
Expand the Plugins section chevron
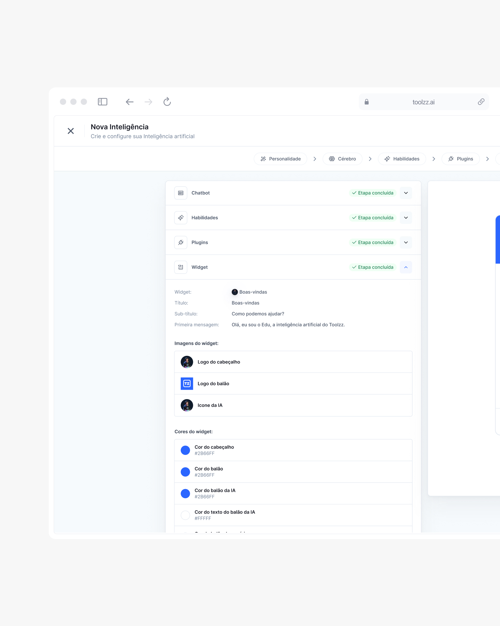coord(405,242)
